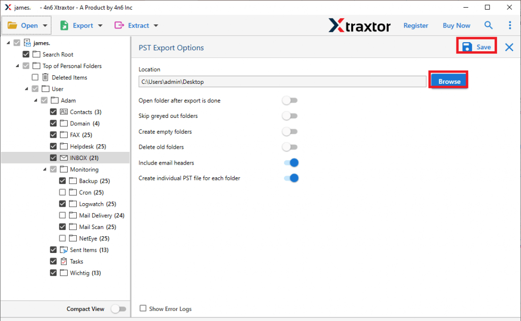
Task: Open the search magnifier icon
Action: (488, 25)
